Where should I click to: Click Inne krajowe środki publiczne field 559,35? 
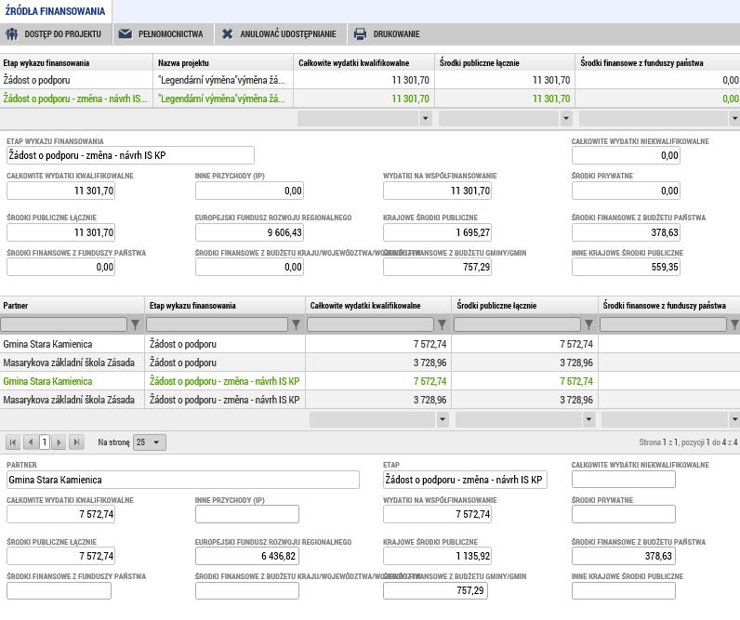click(x=626, y=267)
